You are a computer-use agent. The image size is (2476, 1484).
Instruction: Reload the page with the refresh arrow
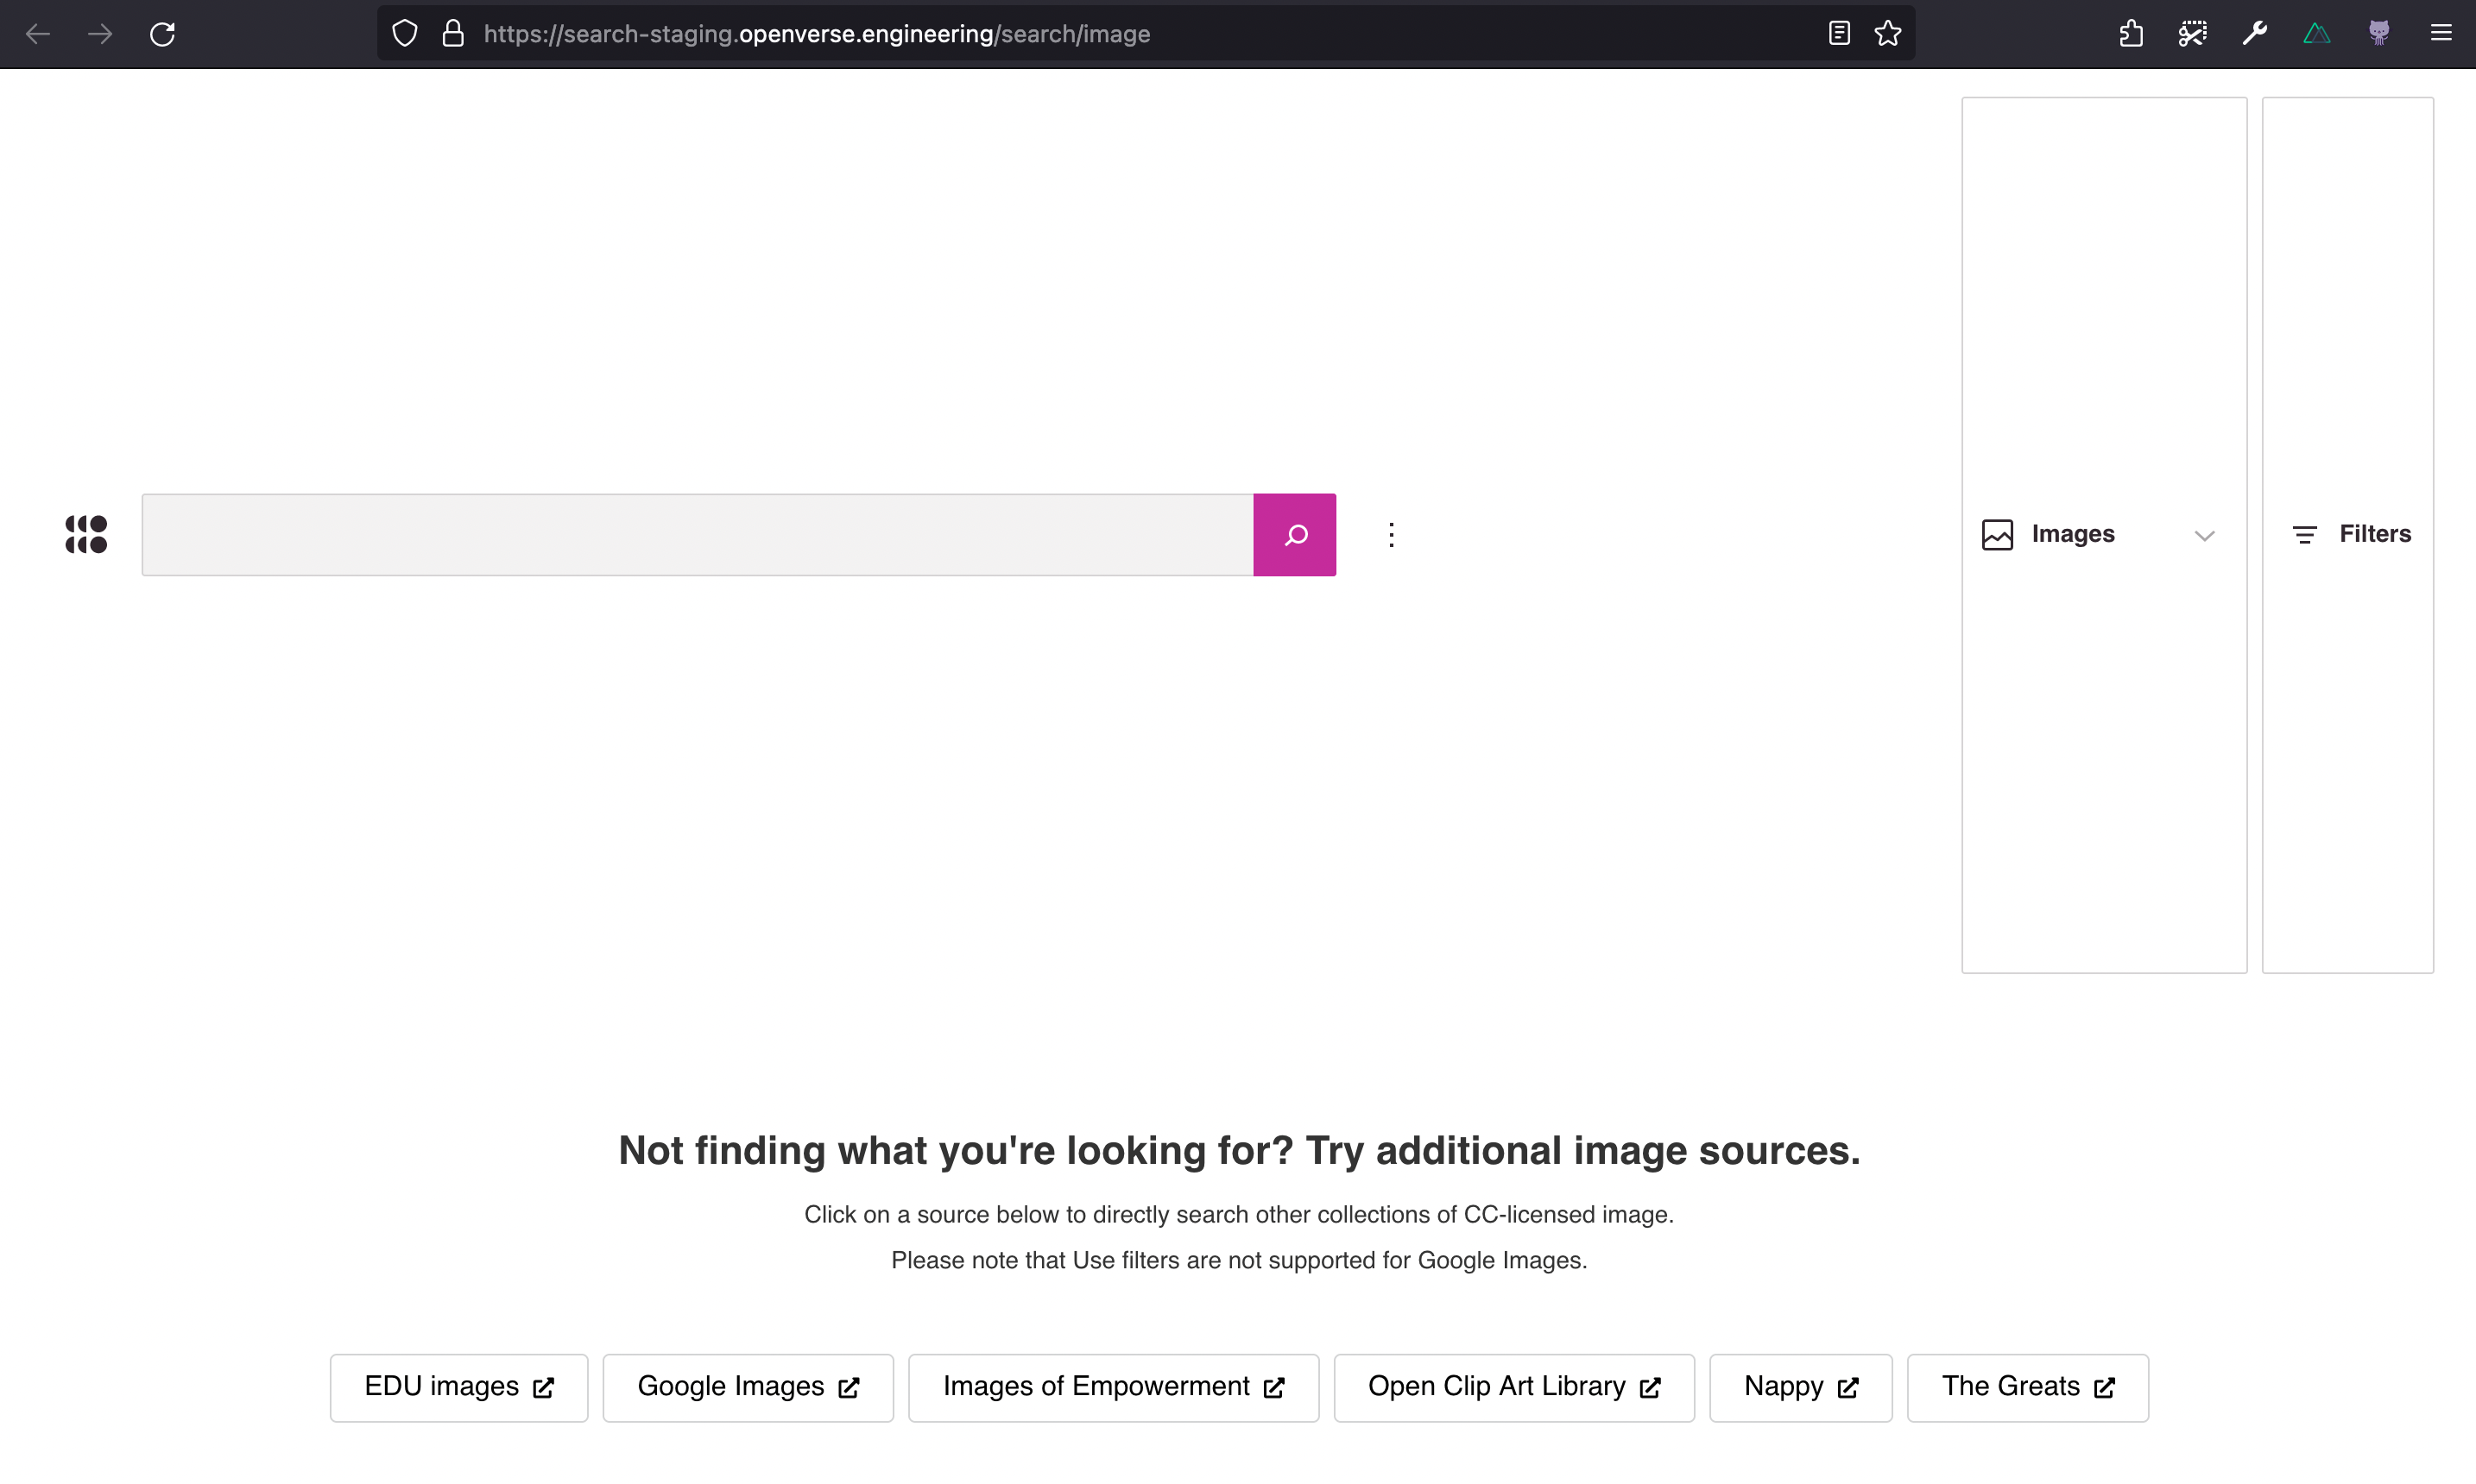point(162,33)
